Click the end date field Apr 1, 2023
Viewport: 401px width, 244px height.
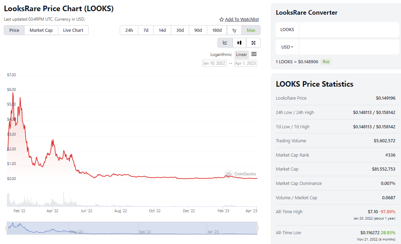click(246, 63)
